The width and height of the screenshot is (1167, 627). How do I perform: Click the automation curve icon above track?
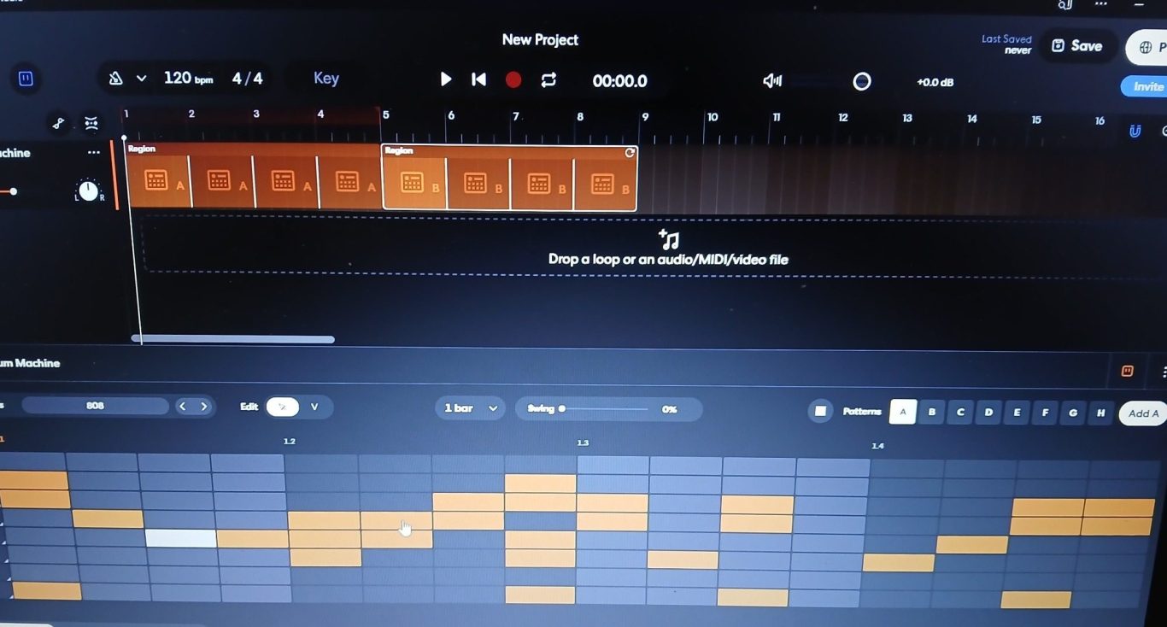point(58,124)
